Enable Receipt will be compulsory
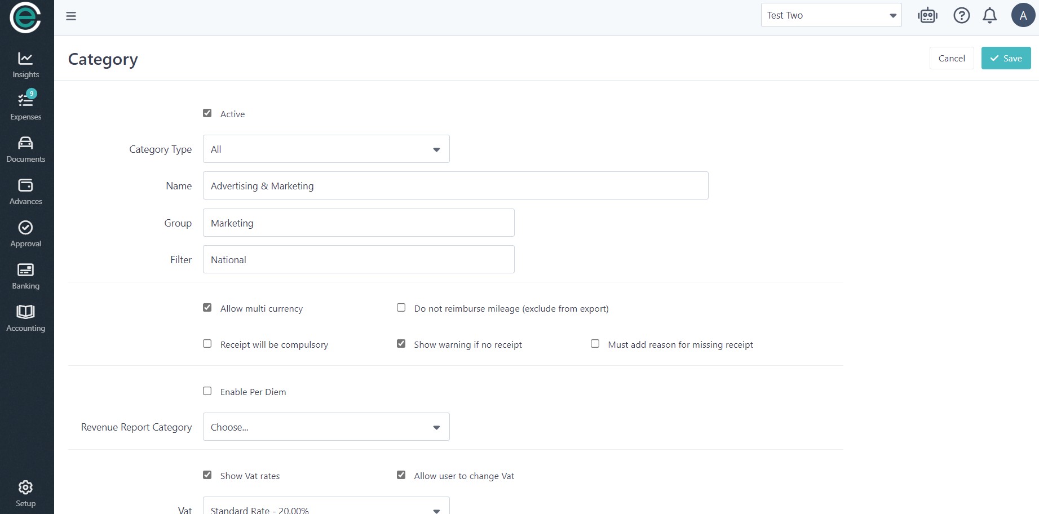1039x514 pixels. click(x=207, y=344)
